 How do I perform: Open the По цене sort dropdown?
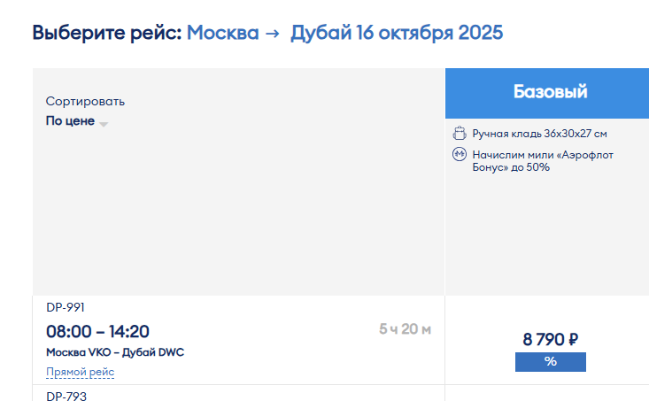(76, 121)
